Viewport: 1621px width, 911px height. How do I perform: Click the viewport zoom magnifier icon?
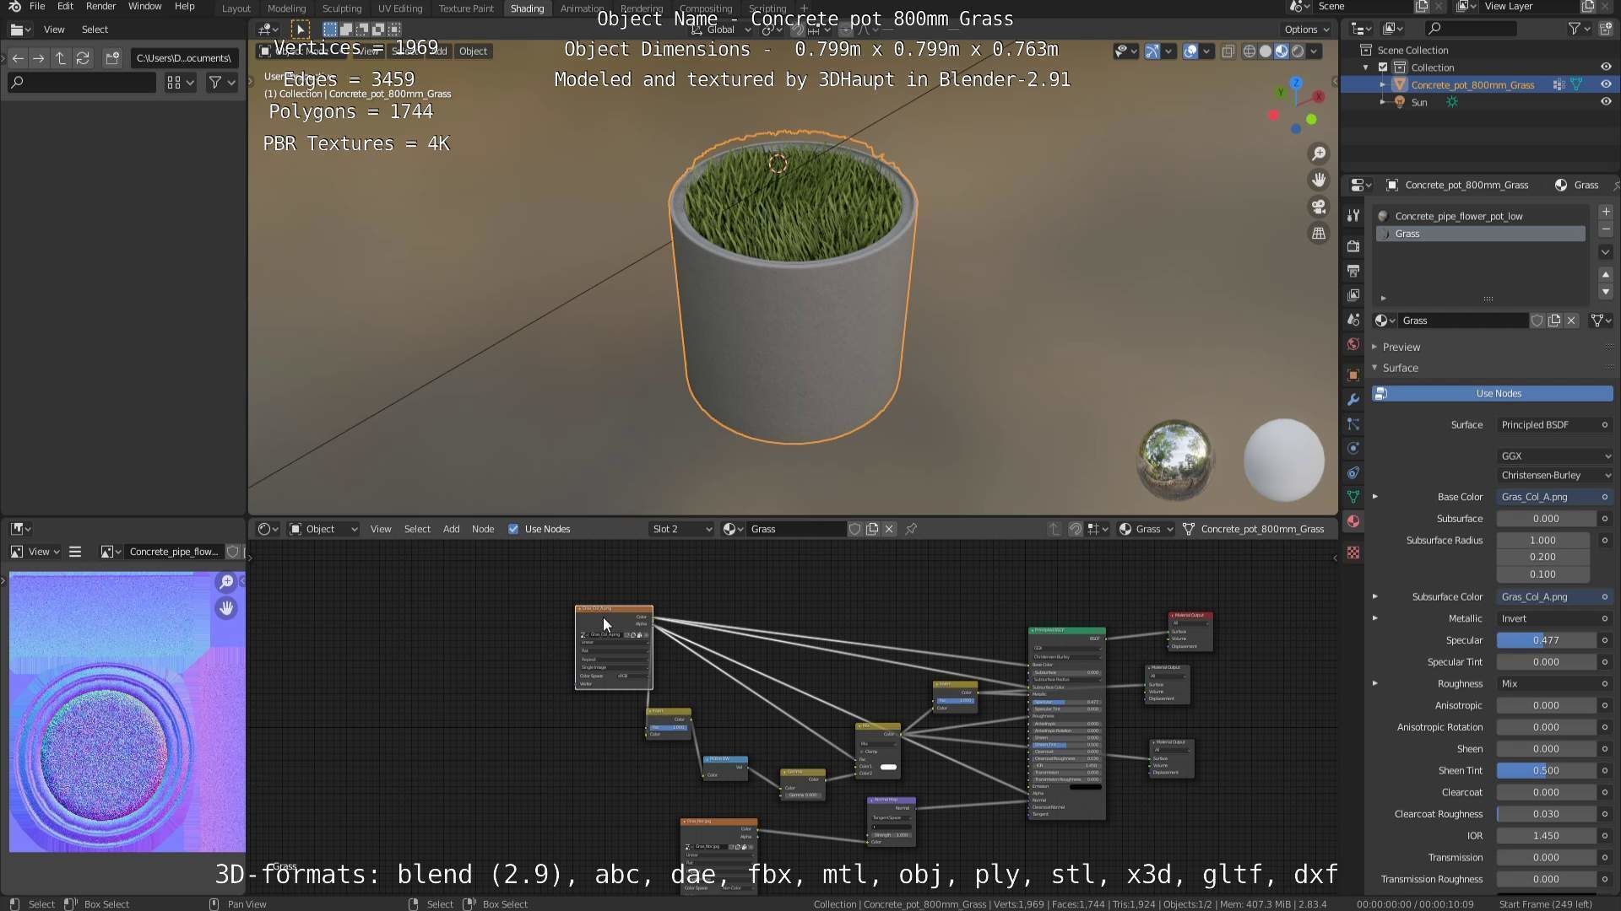pyautogui.click(x=1318, y=154)
